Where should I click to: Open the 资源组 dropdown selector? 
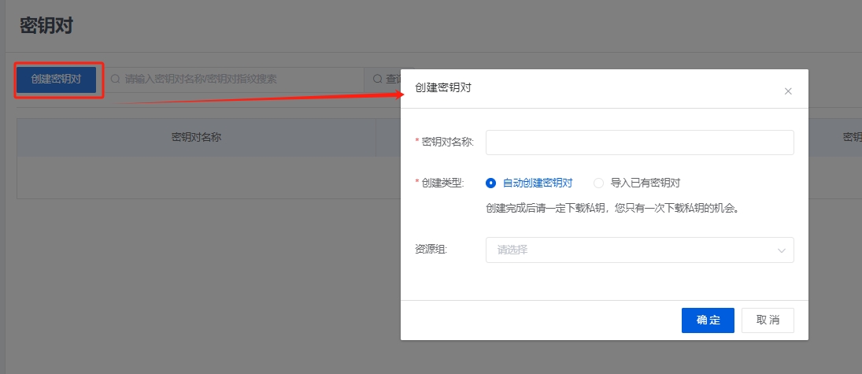[639, 250]
